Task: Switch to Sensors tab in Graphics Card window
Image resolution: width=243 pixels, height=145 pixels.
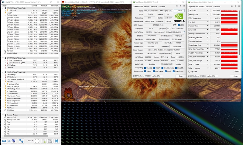Action: pyautogui.click(x=147, y=6)
